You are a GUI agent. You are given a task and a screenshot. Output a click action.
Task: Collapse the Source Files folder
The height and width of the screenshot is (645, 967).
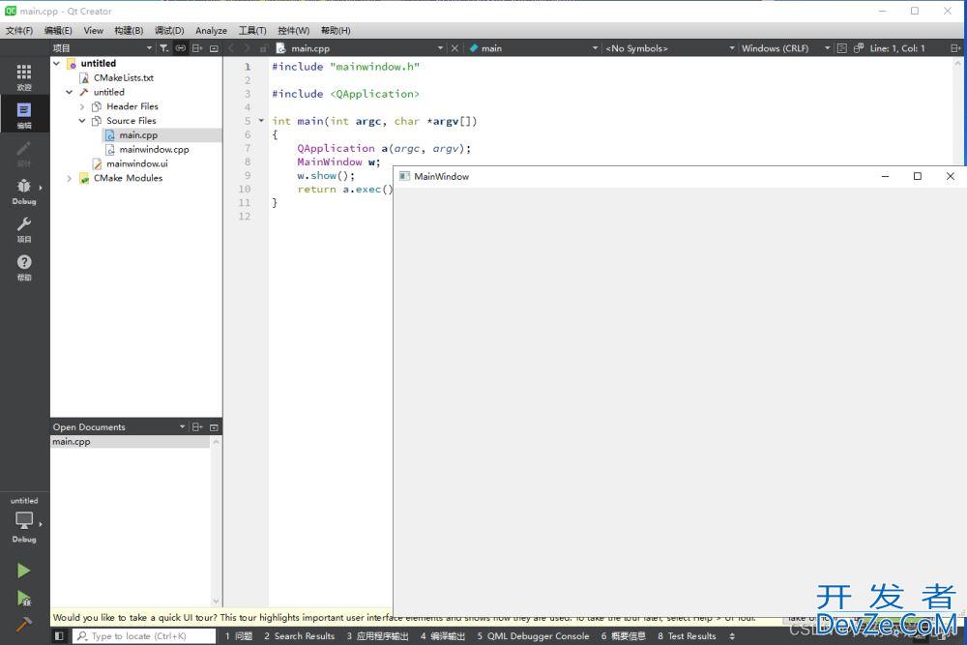point(81,120)
